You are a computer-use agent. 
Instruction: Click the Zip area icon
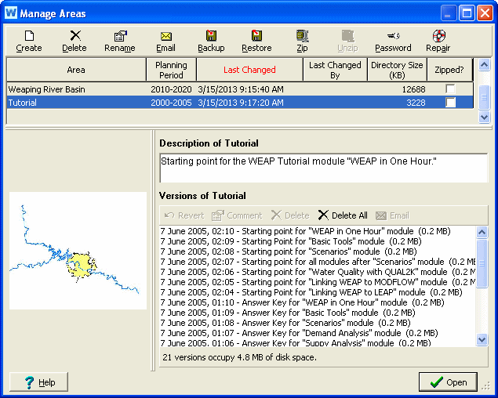pos(302,36)
